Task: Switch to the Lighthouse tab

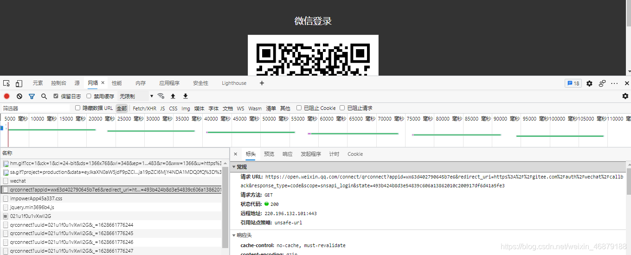Action: pos(234,83)
